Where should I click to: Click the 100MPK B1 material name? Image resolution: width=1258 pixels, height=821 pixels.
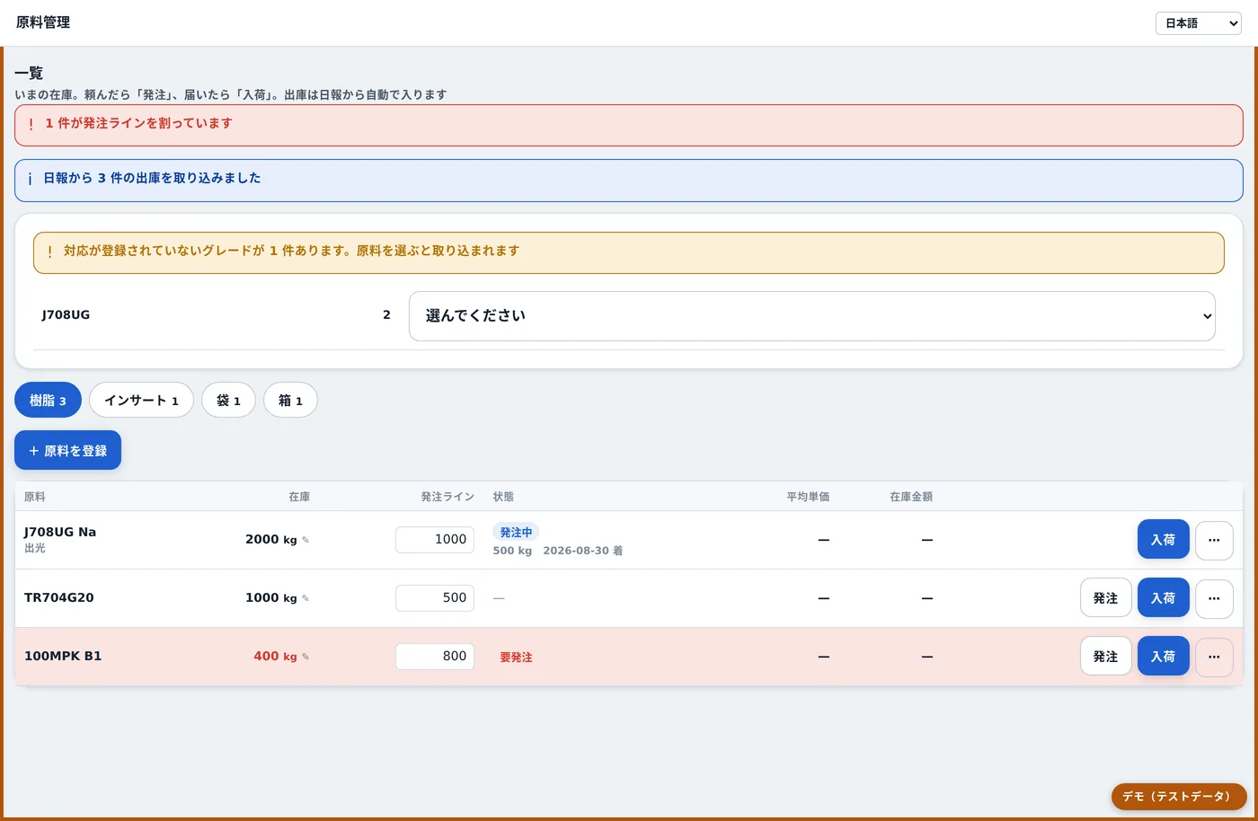coord(63,656)
